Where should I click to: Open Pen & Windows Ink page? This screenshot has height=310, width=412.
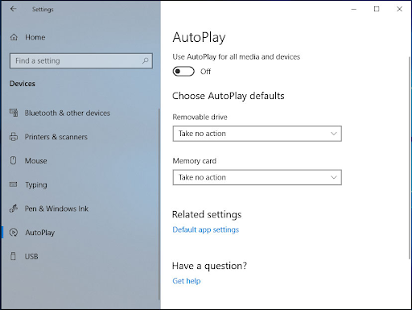[x=56, y=209]
